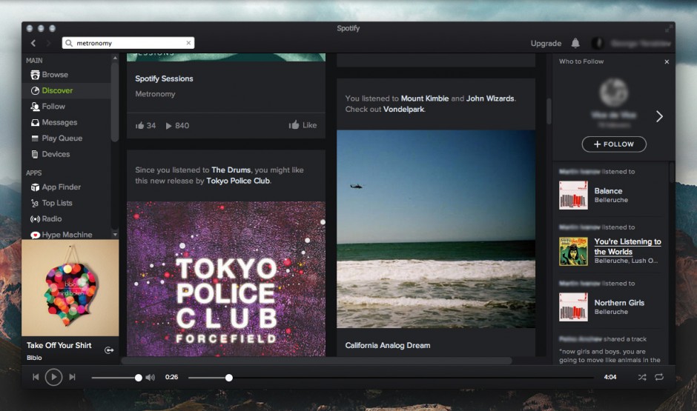Show the next follow suggestion arrow
697x411 pixels.
659,116
